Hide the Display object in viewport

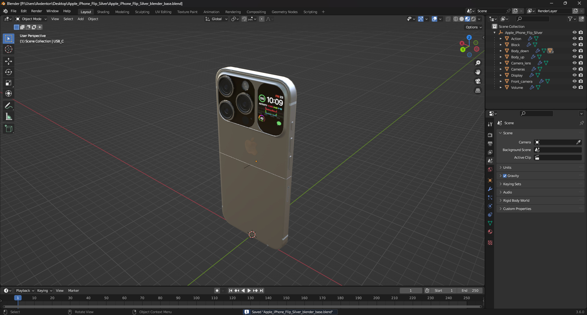click(x=574, y=75)
